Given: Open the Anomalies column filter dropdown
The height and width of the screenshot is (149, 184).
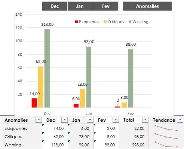Looking at the screenshot, I should click(x=39, y=120).
